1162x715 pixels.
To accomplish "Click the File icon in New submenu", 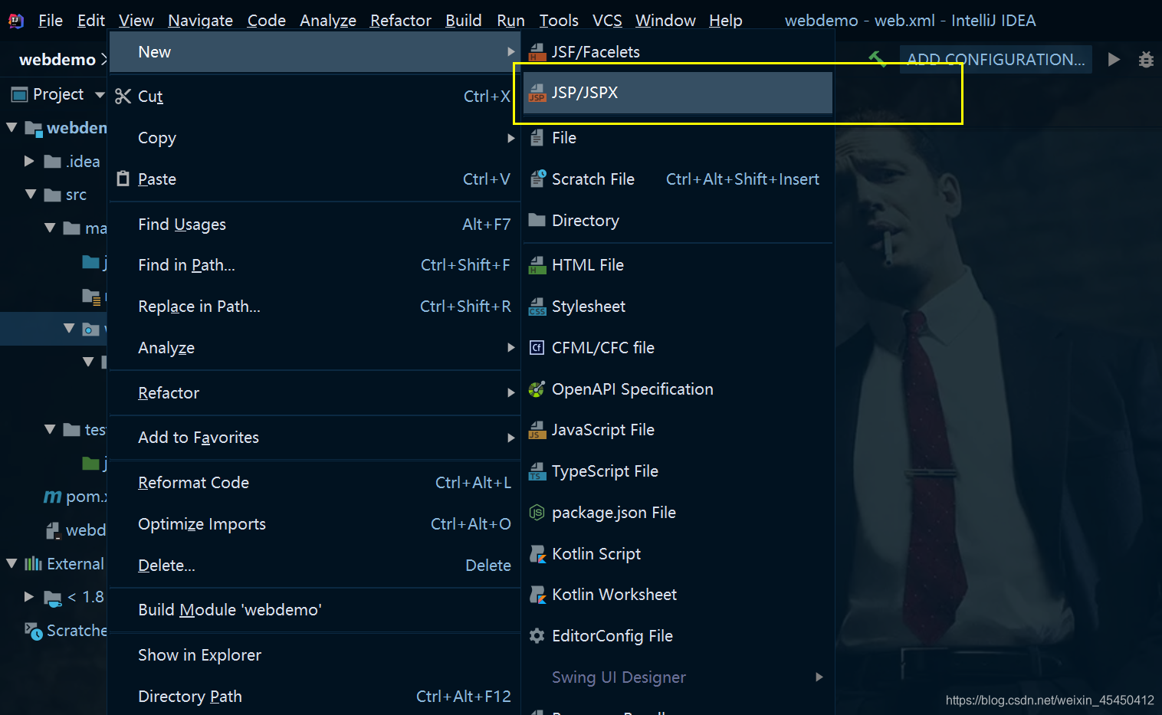I will click(x=537, y=138).
